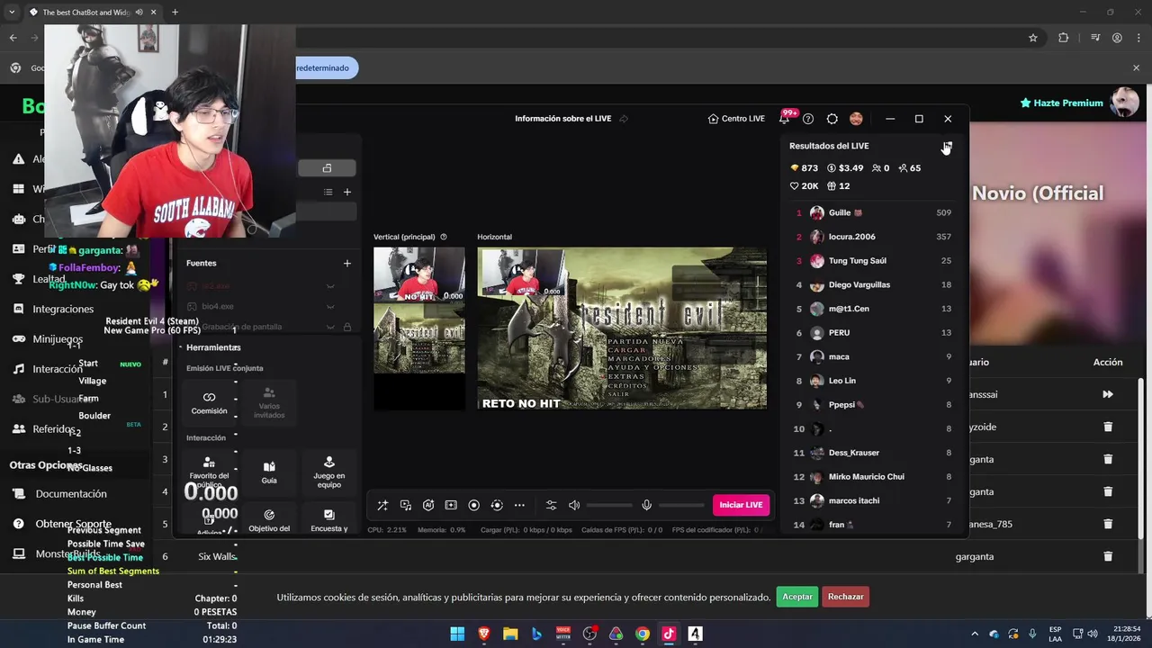Click the skip forward action icon in the first table row

pyautogui.click(x=1108, y=394)
